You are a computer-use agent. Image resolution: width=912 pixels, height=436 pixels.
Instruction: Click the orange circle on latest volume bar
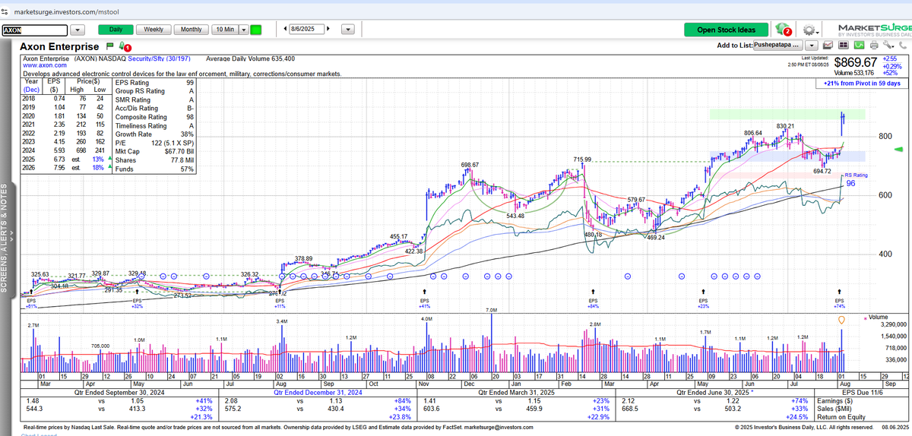pos(841,321)
